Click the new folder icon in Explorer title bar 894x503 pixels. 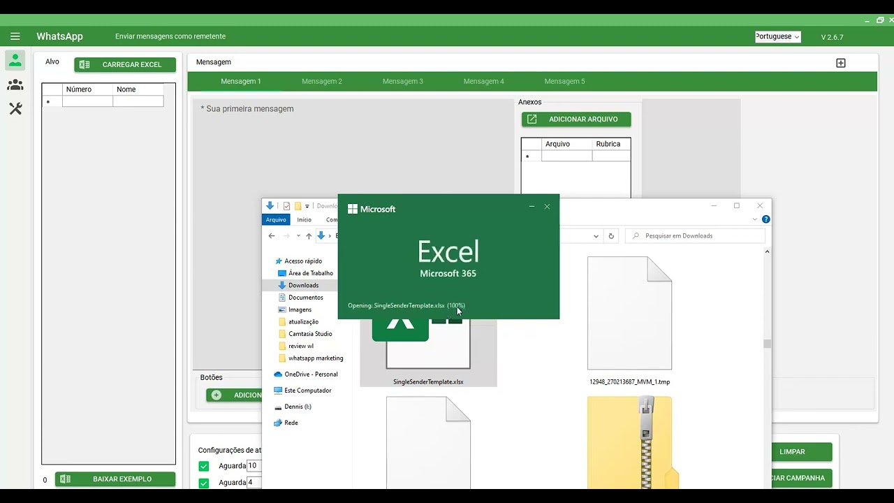298,206
